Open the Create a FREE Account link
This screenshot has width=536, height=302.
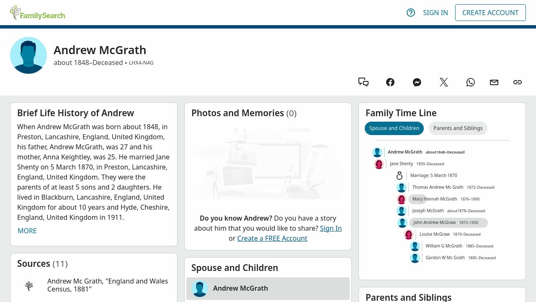(x=272, y=238)
